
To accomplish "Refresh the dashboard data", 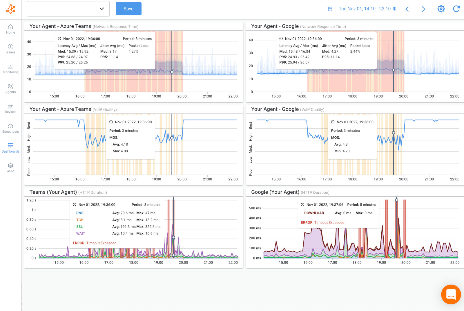I will click(x=456, y=9).
